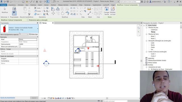The image size is (182, 102).
Task: Open the Cobertura floor plan view
Action: click(154, 30)
